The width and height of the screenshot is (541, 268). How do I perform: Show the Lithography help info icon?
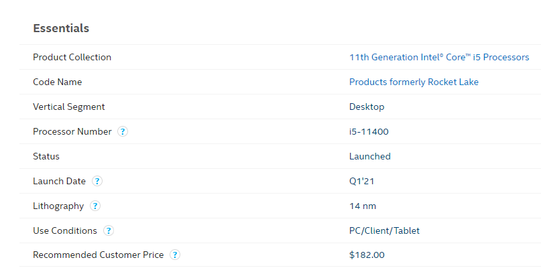pos(95,206)
